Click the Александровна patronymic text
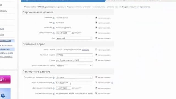The image size is (176, 99). 64,28
